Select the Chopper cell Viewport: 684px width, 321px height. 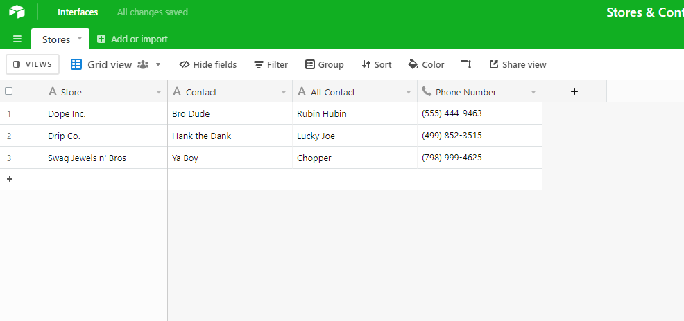tap(354, 158)
